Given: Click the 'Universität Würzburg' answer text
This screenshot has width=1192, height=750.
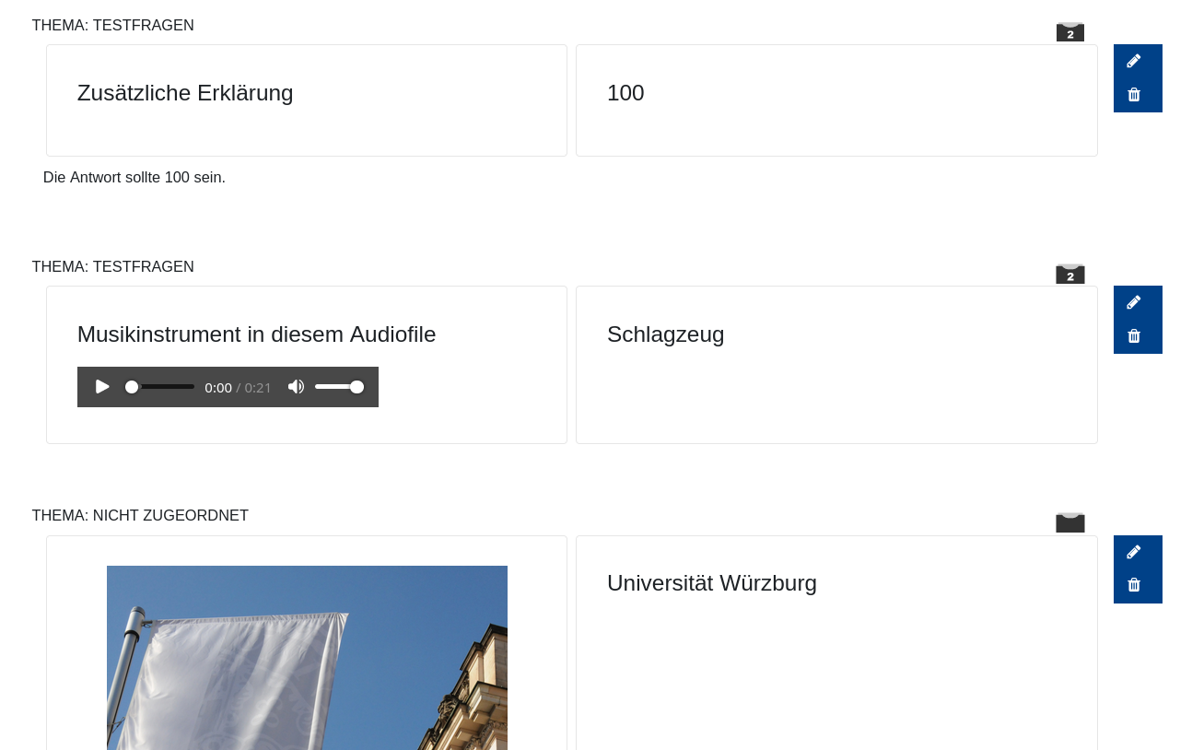Looking at the screenshot, I should click(711, 583).
